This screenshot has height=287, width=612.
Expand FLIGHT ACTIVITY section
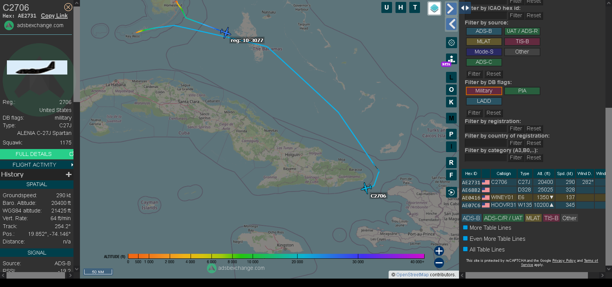pos(37,165)
